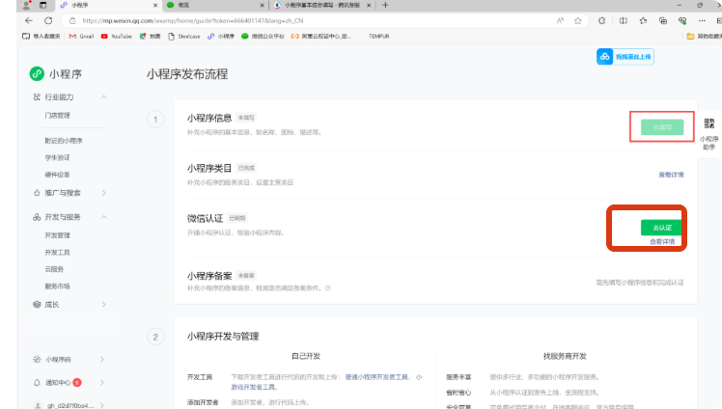The height and width of the screenshot is (409, 722).
Task: Click the help icon beside 小程序备案 description
Action: pos(328,288)
